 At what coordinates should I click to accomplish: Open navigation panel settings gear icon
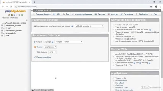click(x=19, y=15)
